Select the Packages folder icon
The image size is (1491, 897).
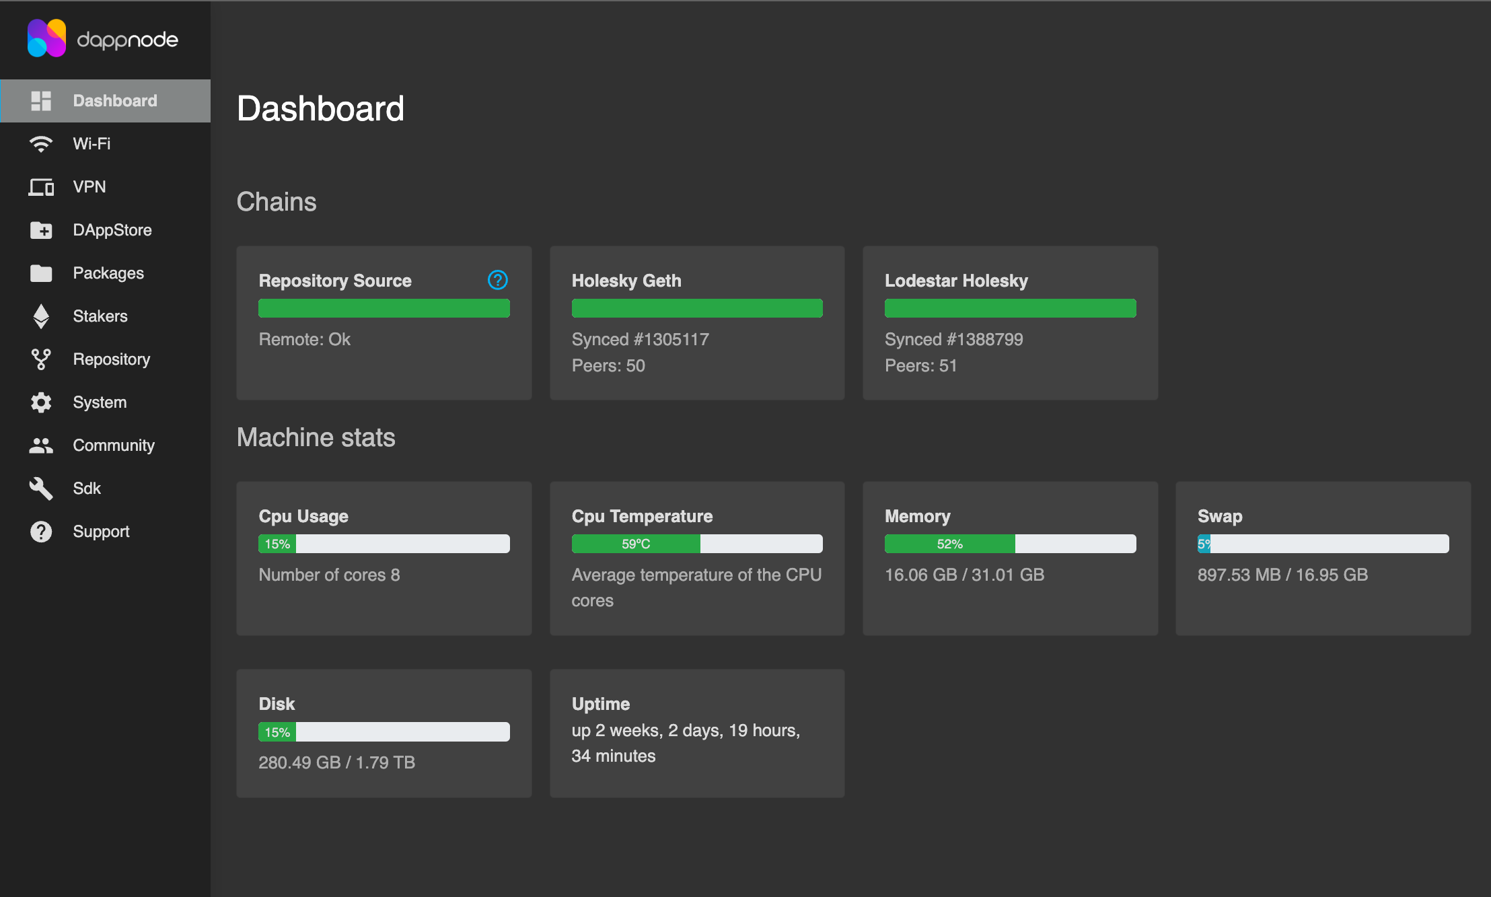pyautogui.click(x=41, y=273)
